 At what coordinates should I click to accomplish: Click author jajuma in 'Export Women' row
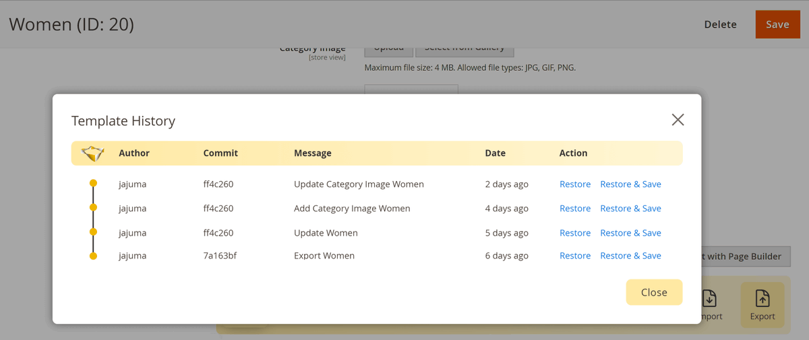point(132,256)
